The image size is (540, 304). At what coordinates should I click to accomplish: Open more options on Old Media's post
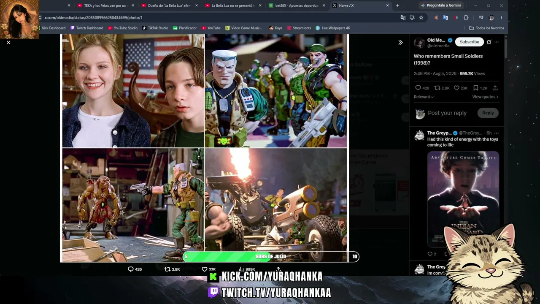497,42
